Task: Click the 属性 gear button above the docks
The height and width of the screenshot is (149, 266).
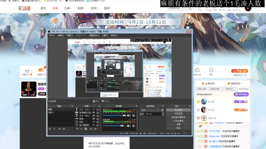Action: (96, 101)
